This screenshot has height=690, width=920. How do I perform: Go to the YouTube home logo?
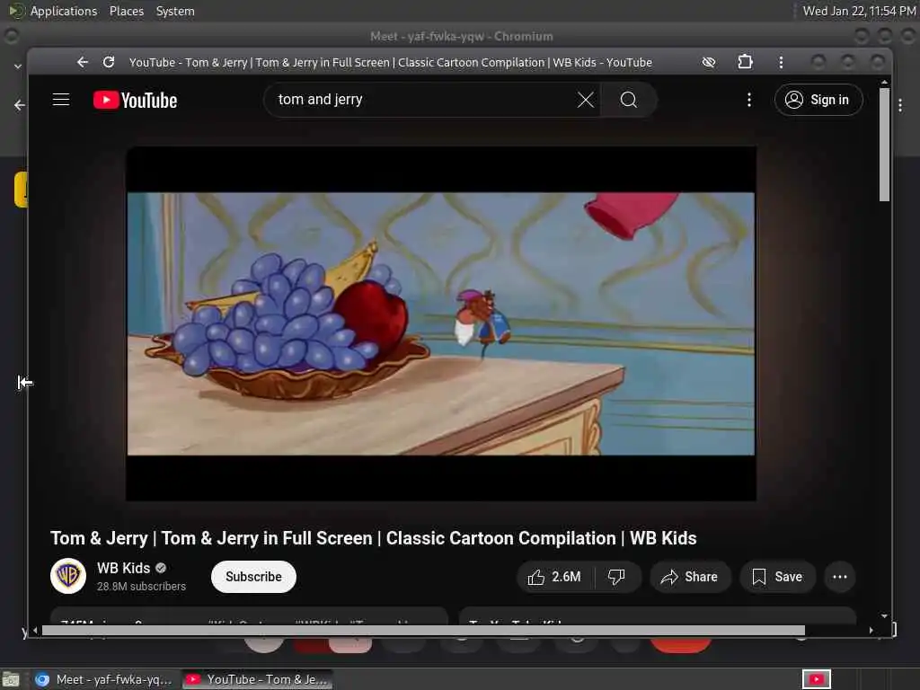click(x=135, y=101)
